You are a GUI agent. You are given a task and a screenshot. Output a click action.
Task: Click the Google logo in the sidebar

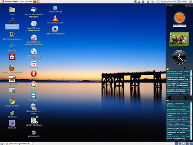(170, 5)
